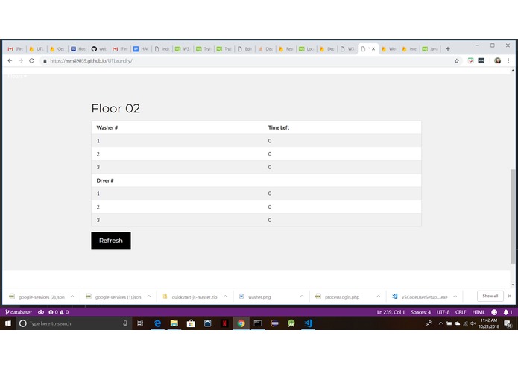
Task: Click the taskbar microphone icon
Action: [x=125, y=323]
